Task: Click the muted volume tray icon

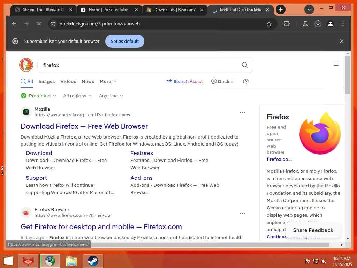Action: pos(324,261)
